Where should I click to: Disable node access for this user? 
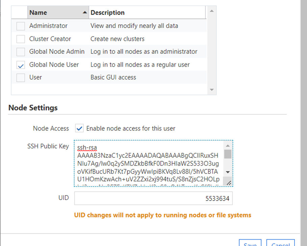pos(79,128)
